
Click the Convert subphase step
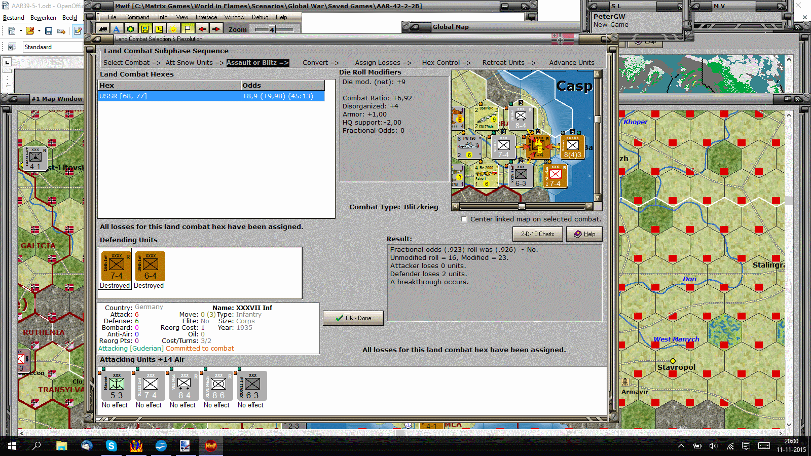point(321,63)
